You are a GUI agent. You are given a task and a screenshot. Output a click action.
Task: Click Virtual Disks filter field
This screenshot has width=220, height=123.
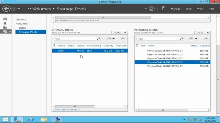tap(75, 39)
